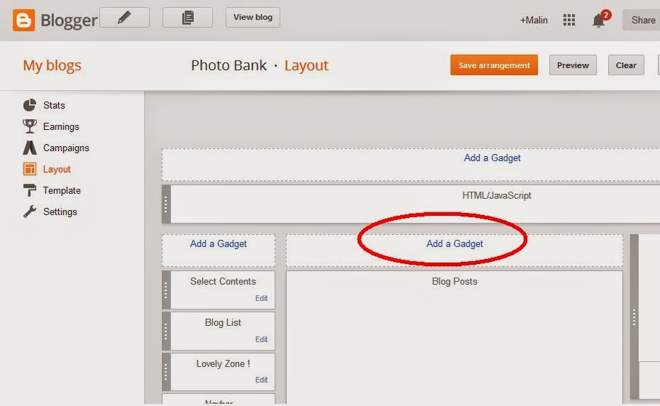Click the View blog button
Image resolution: width=660 pixels, height=406 pixels.
253,18
